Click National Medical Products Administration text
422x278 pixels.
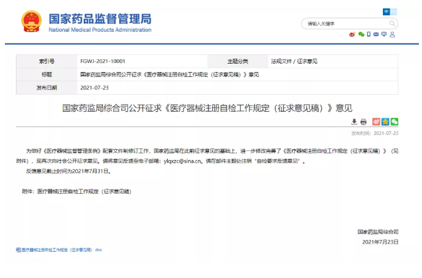(x=100, y=30)
